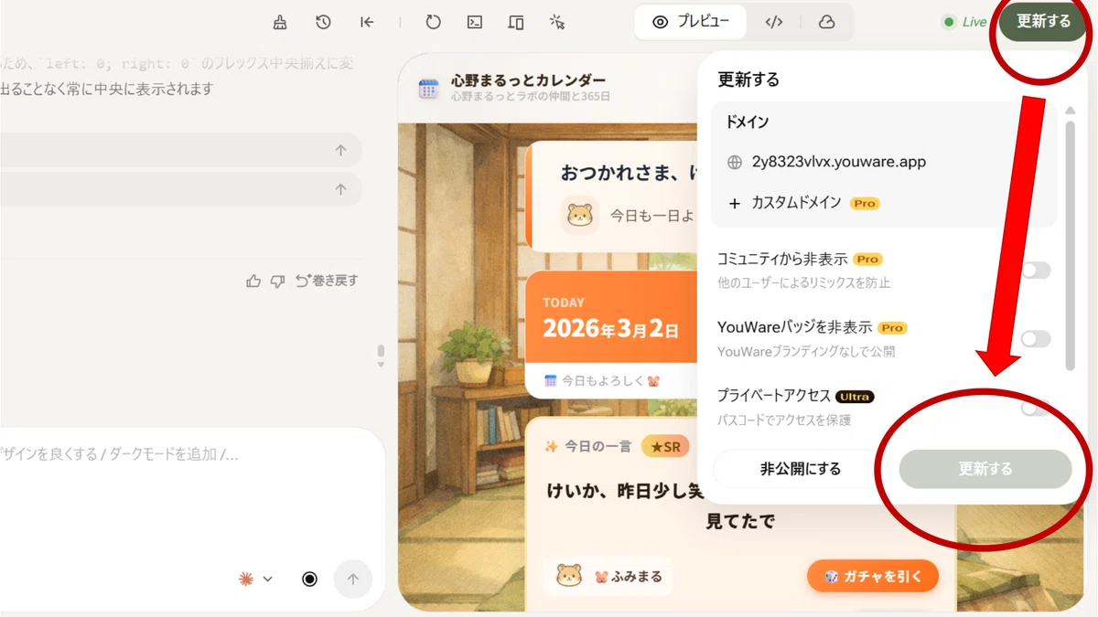
Task: Click the 更新する button in the top bar
Action: click(1043, 22)
